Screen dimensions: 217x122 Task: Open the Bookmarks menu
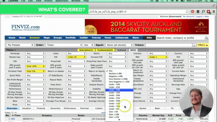pos(62,1)
